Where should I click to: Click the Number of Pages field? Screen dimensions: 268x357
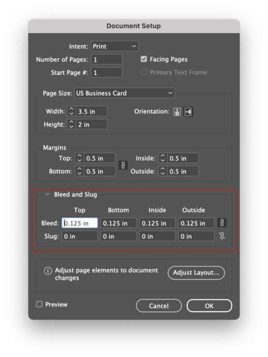pos(106,59)
